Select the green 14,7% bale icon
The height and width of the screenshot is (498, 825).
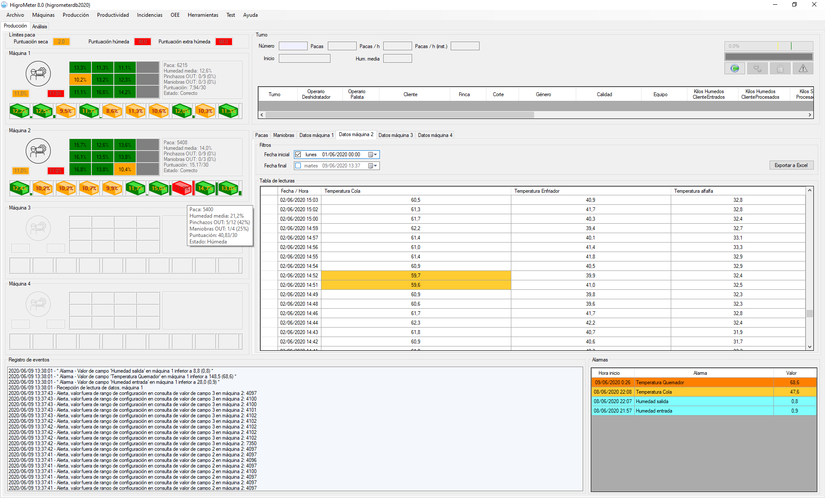(205, 188)
